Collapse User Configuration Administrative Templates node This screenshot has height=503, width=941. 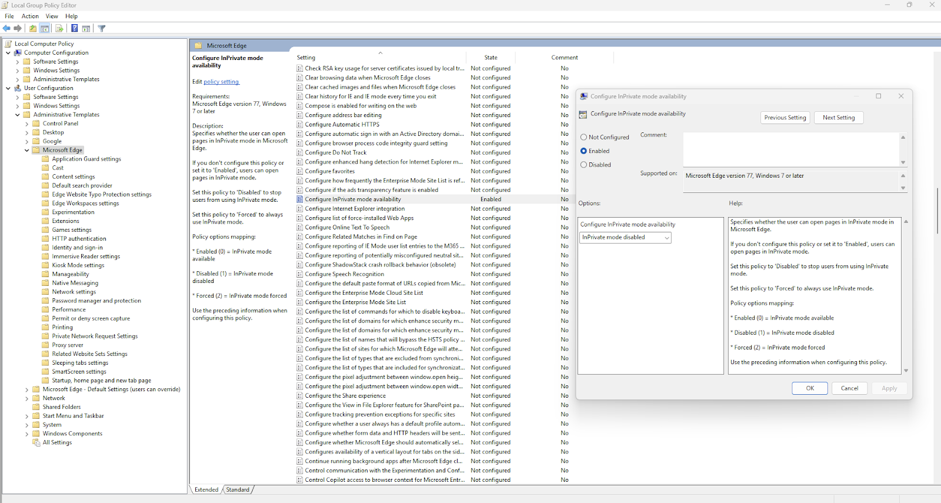[18, 115]
